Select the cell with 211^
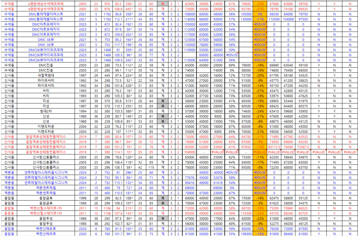This screenshot has width=358, height=236. point(129,19)
